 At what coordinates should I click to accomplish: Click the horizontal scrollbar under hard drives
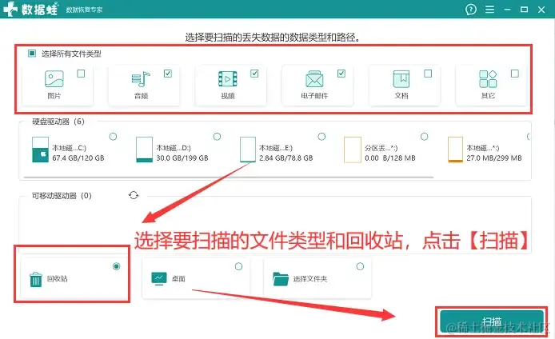[229, 177]
